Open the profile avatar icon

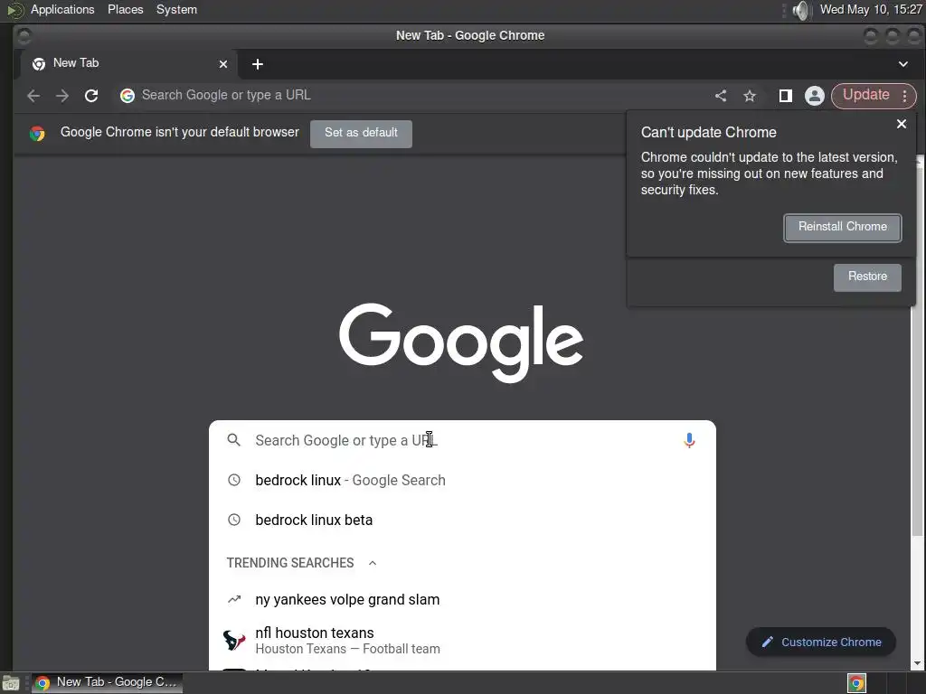815,96
